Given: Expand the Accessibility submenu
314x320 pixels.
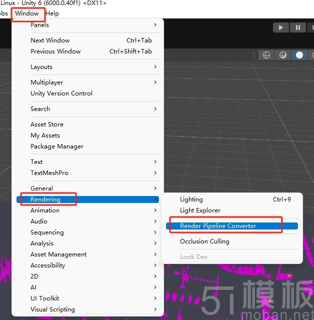Looking at the screenshot, I should [x=87, y=265].
